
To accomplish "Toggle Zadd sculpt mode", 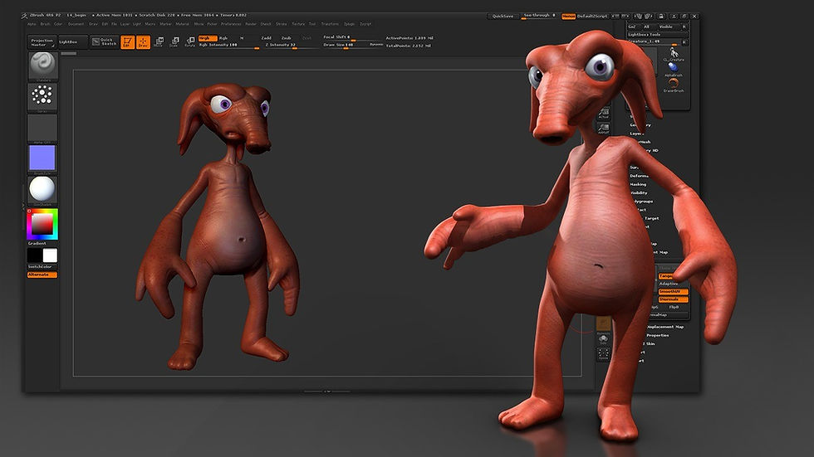I will click(267, 38).
